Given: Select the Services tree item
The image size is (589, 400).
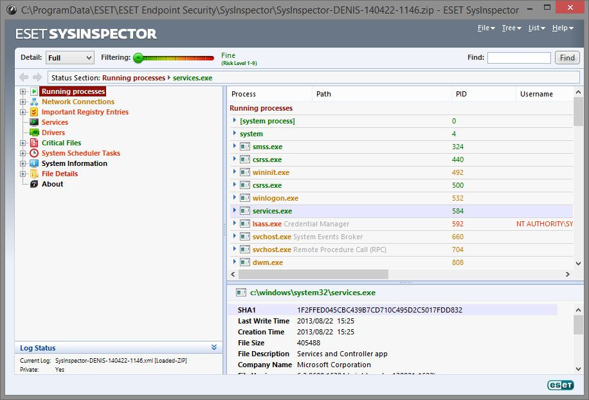Looking at the screenshot, I should (x=55, y=122).
